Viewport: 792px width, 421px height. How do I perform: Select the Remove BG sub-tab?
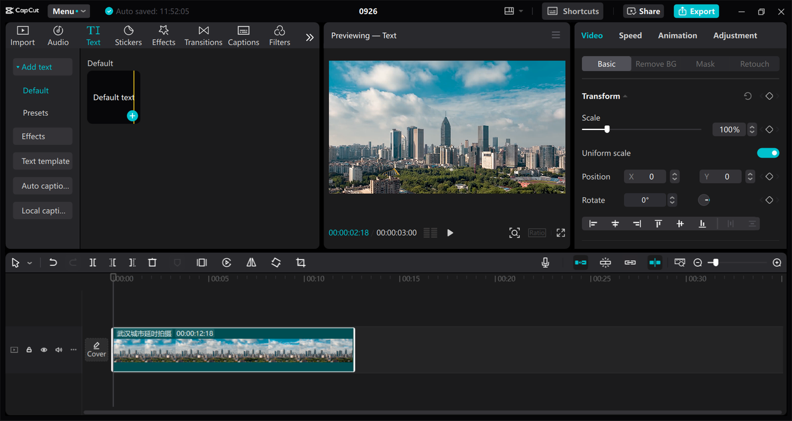[656, 64]
